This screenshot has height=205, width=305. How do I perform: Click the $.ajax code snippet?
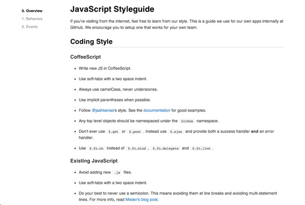tap(176, 132)
